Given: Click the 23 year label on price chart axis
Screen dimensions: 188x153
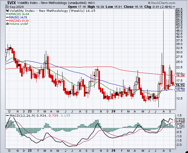Looking at the screenshot, I should click(x=30, y=112).
